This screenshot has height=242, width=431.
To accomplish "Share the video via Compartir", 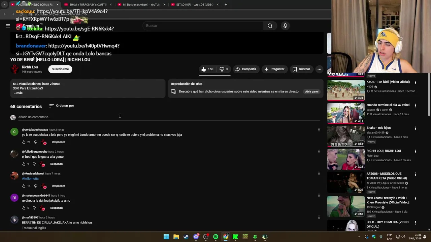I will coord(246,69).
